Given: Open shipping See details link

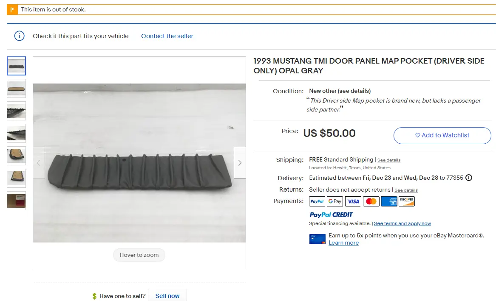Looking at the screenshot, I should [x=389, y=160].
